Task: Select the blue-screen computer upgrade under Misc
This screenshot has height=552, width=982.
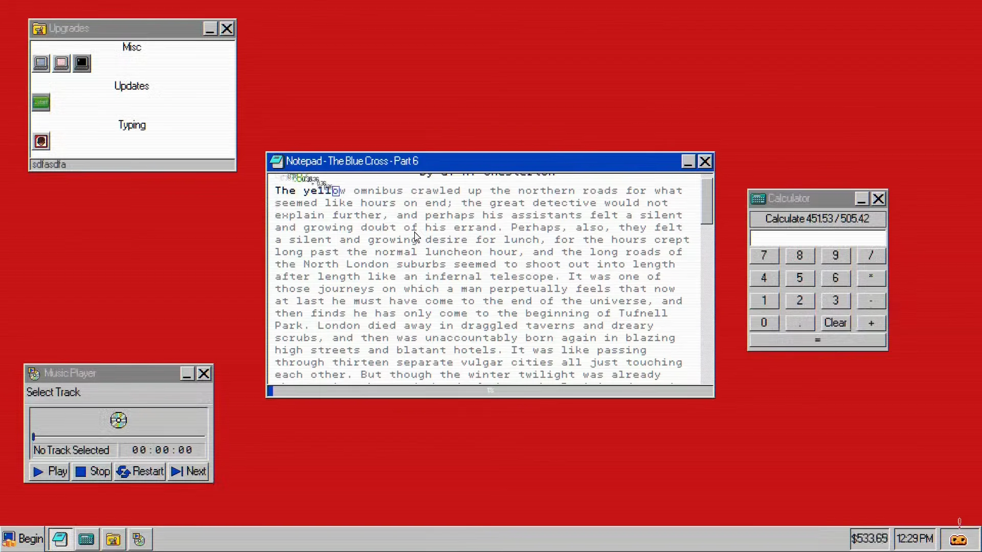Action: point(41,63)
